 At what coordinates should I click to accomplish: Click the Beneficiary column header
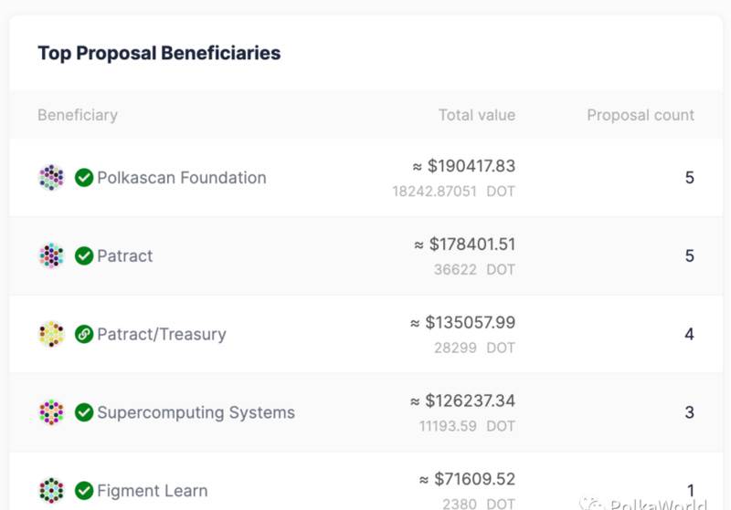pyautogui.click(x=78, y=115)
